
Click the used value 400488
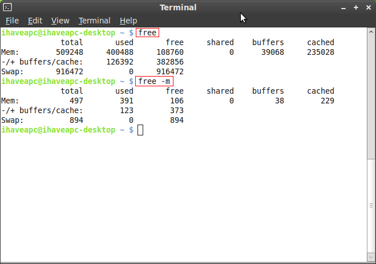click(120, 52)
